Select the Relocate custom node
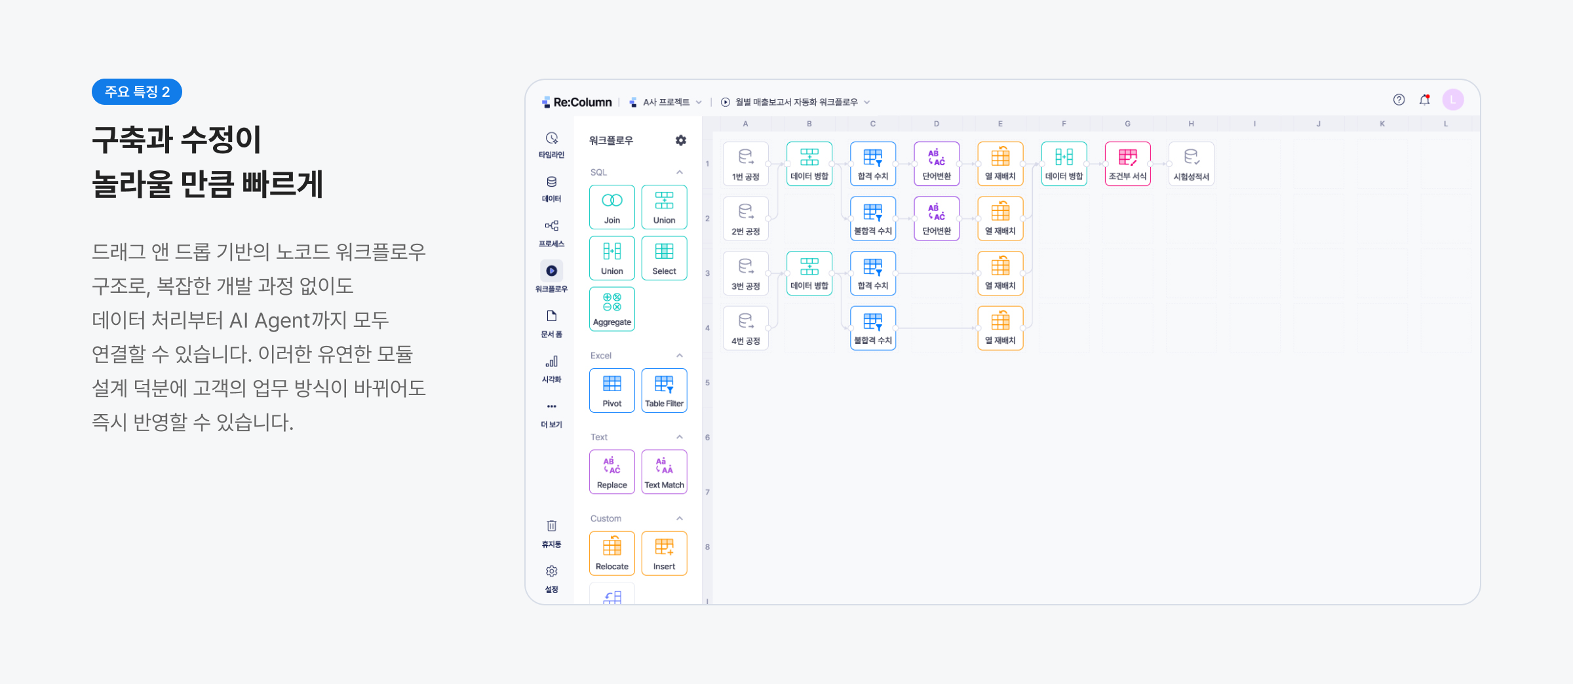Image resolution: width=1573 pixels, height=684 pixels. 612,553
